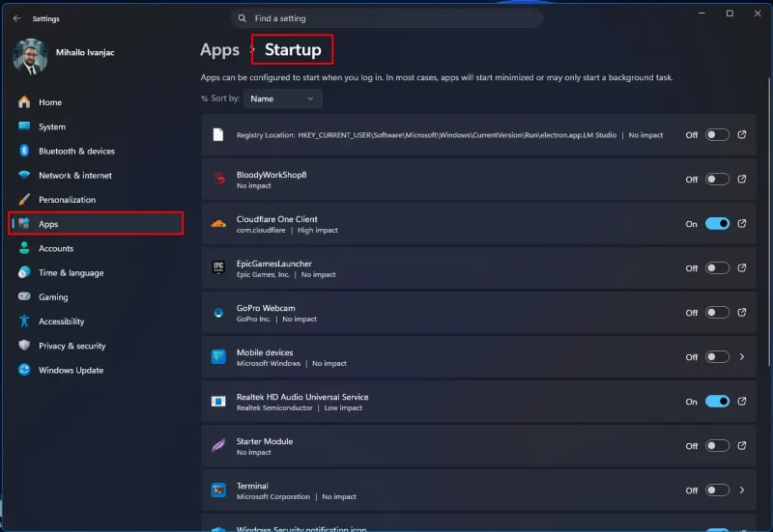Click the back arrow in Settings
Screen dimensions: 773x532
(x=16, y=18)
